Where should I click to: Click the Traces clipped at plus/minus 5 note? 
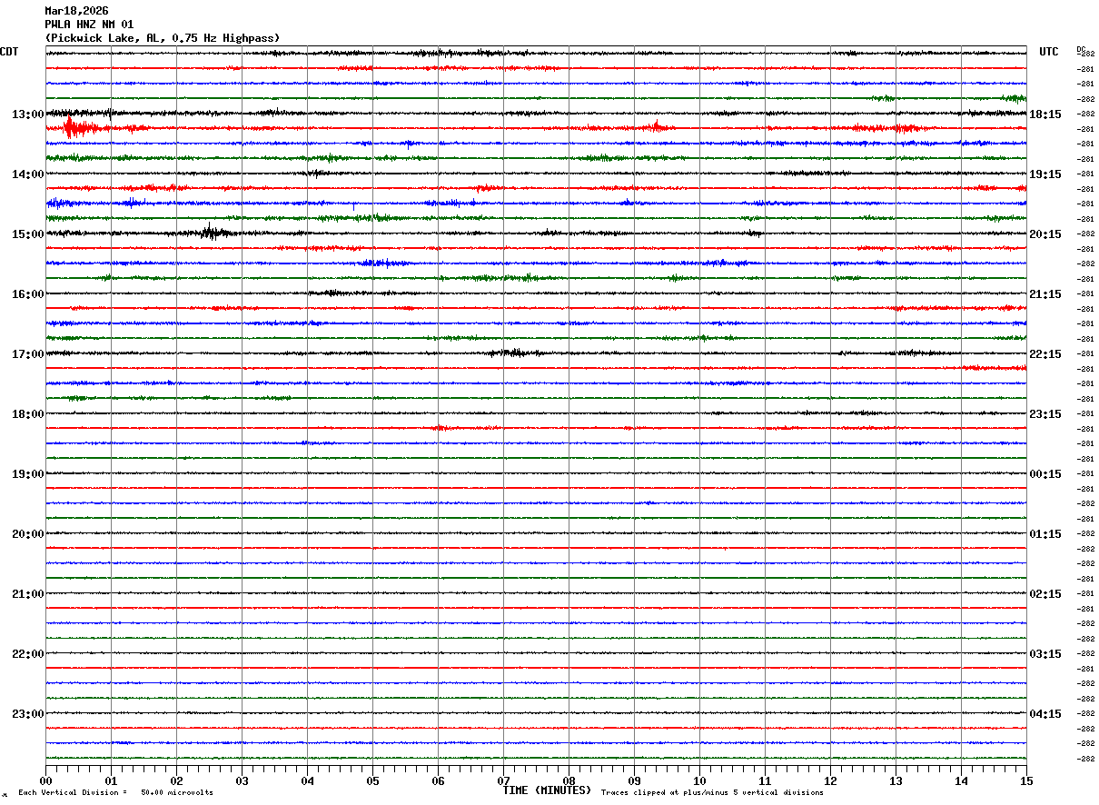point(712,792)
